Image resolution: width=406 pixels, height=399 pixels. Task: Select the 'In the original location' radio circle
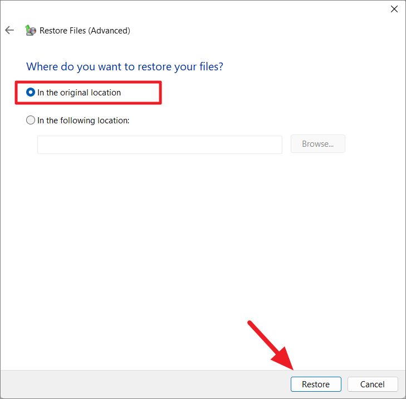pos(31,93)
